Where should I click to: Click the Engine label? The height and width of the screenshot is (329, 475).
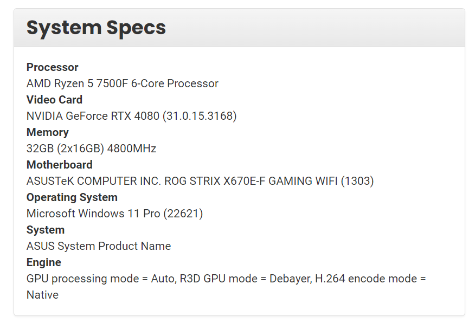(x=43, y=262)
